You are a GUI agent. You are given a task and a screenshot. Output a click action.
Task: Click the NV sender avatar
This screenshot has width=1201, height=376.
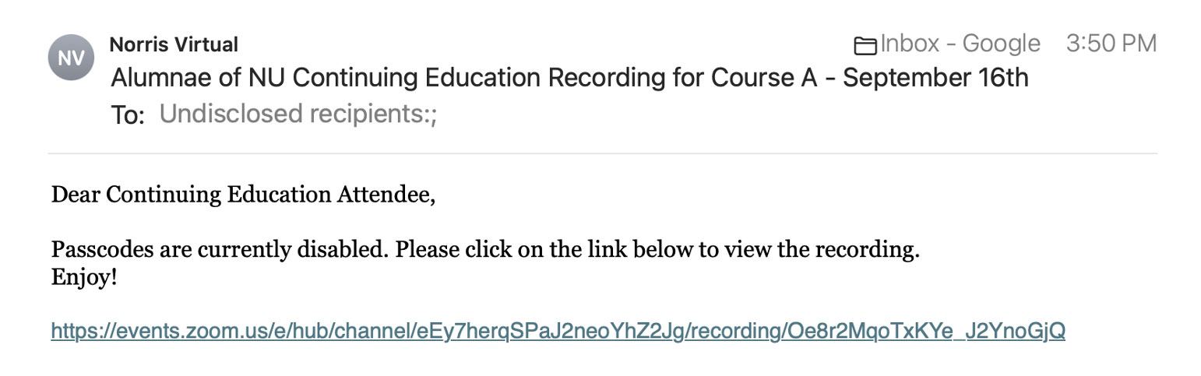coord(71,58)
